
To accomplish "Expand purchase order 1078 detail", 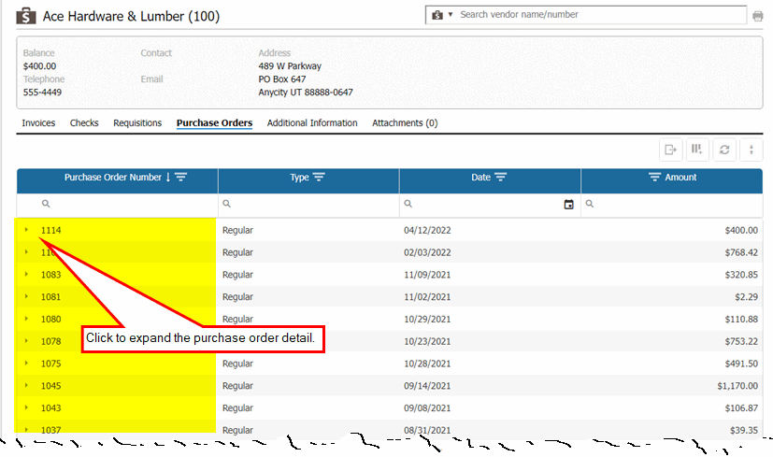I will [26, 341].
